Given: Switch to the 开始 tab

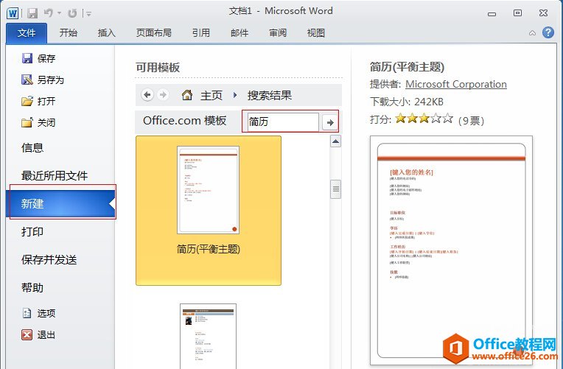Looking at the screenshot, I should pos(69,33).
